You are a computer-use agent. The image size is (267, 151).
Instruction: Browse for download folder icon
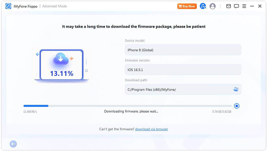pos(236,89)
